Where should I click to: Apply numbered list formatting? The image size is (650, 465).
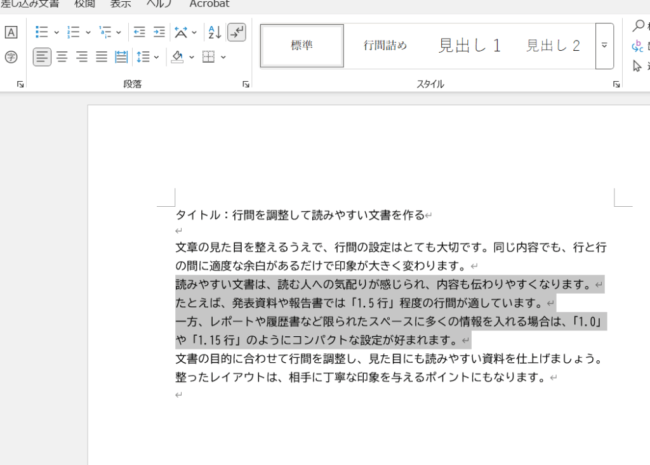click(x=74, y=32)
